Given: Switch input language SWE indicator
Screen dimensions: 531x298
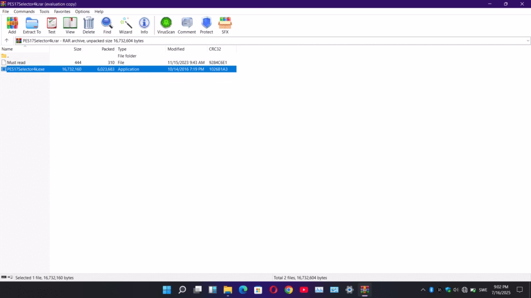Looking at the screenshot, I should pos(483,290).
